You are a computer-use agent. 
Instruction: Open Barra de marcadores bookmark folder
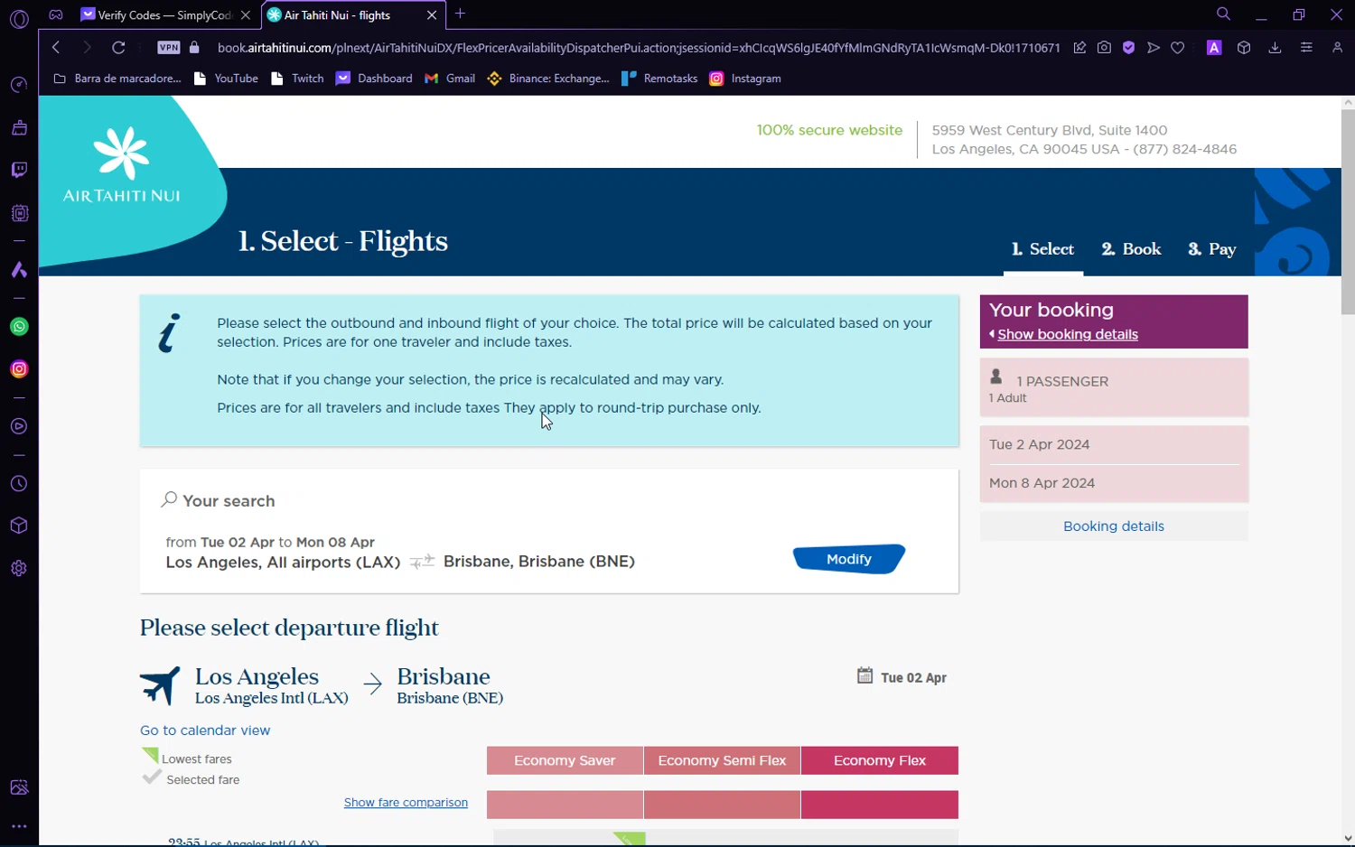117,79
